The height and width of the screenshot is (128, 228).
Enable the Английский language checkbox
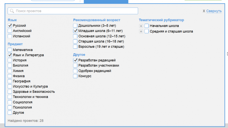10,31
